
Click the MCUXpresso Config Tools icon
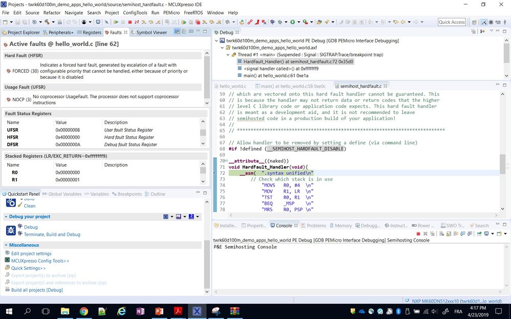point(8,260)
